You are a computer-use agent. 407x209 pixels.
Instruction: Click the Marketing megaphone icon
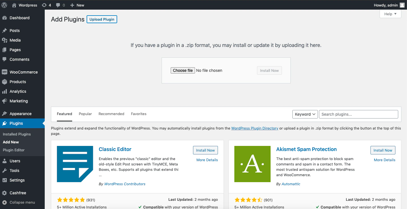(x=4, y=101)
